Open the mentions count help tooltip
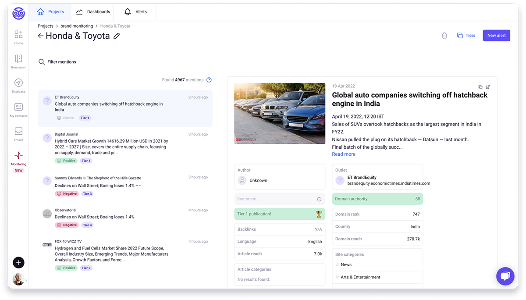The image size is (526, 300). pos(209,80)
